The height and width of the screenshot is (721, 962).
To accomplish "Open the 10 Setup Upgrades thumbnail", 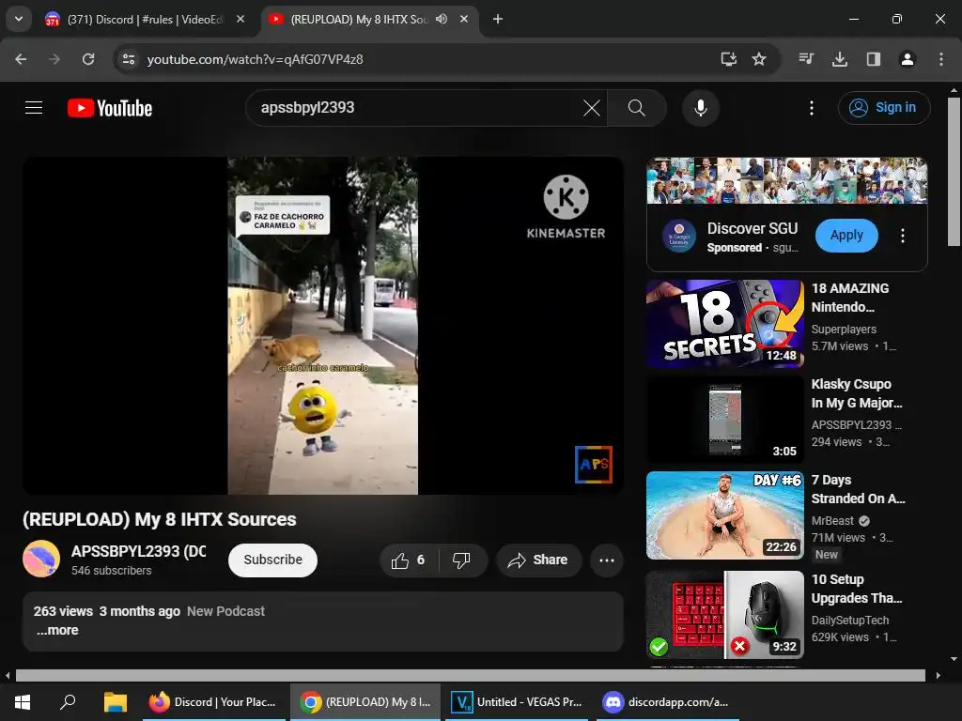I will 724,615.
